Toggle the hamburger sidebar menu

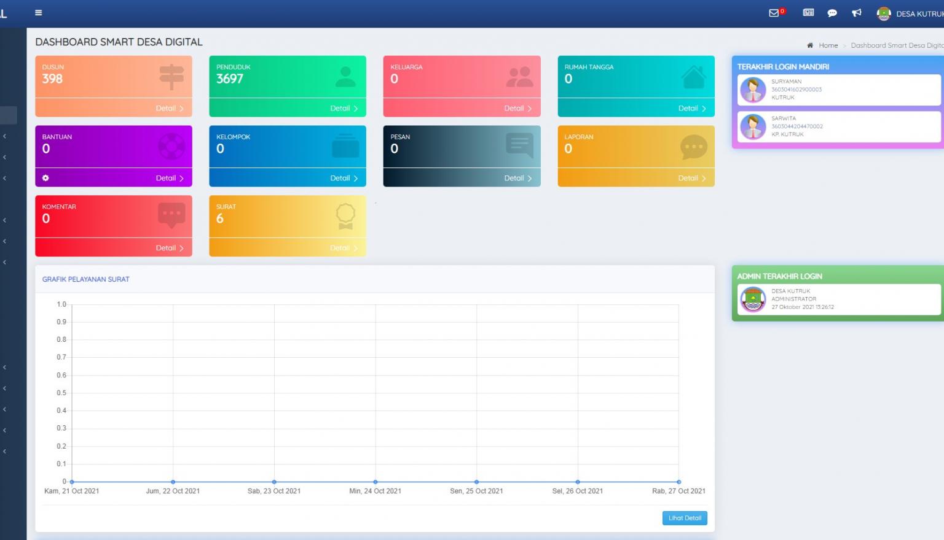coord(38,13)
